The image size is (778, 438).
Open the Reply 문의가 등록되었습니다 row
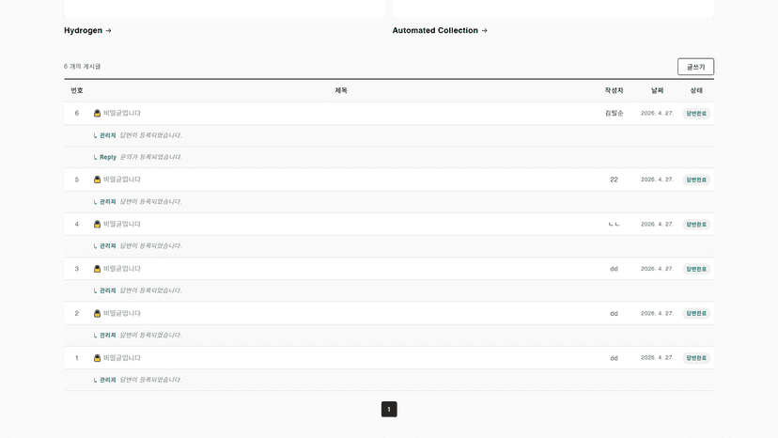pos(389,157)
